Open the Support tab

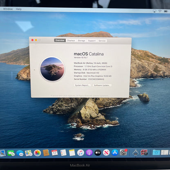92,41
